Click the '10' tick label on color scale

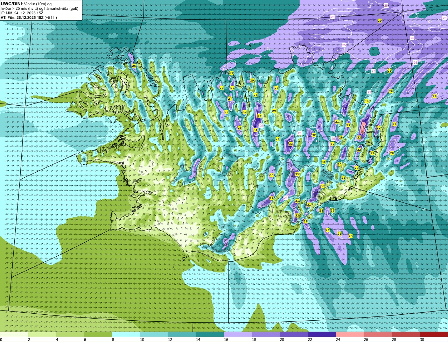pyautogui.click(x=142, y=340)
